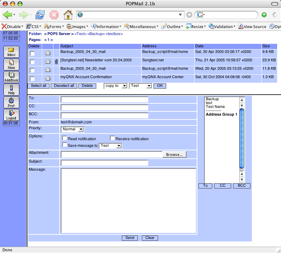
Task: Click the Clear button
Action: [150, 238]
